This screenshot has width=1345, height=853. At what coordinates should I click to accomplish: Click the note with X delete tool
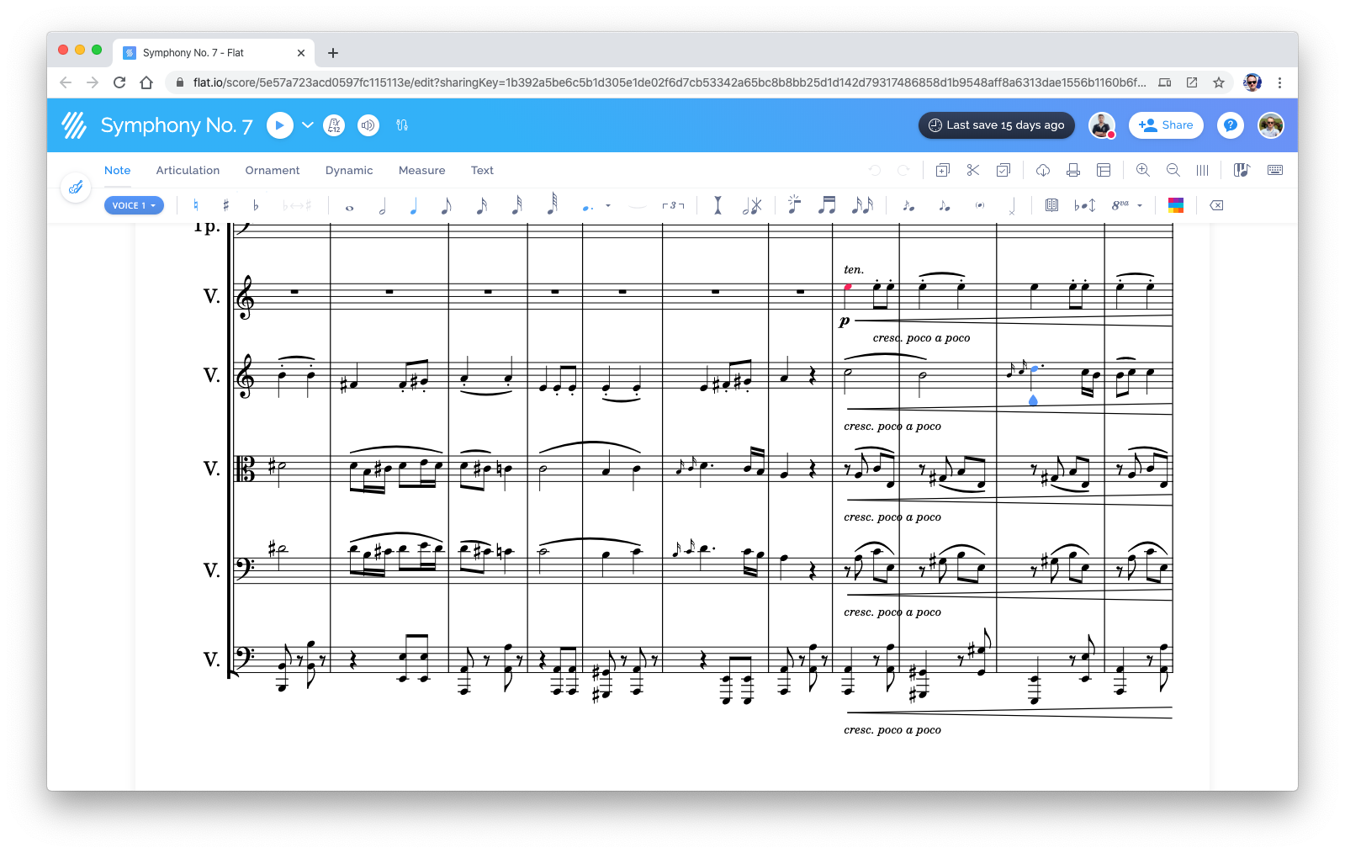pyautogui.click(x=752, y=205)
